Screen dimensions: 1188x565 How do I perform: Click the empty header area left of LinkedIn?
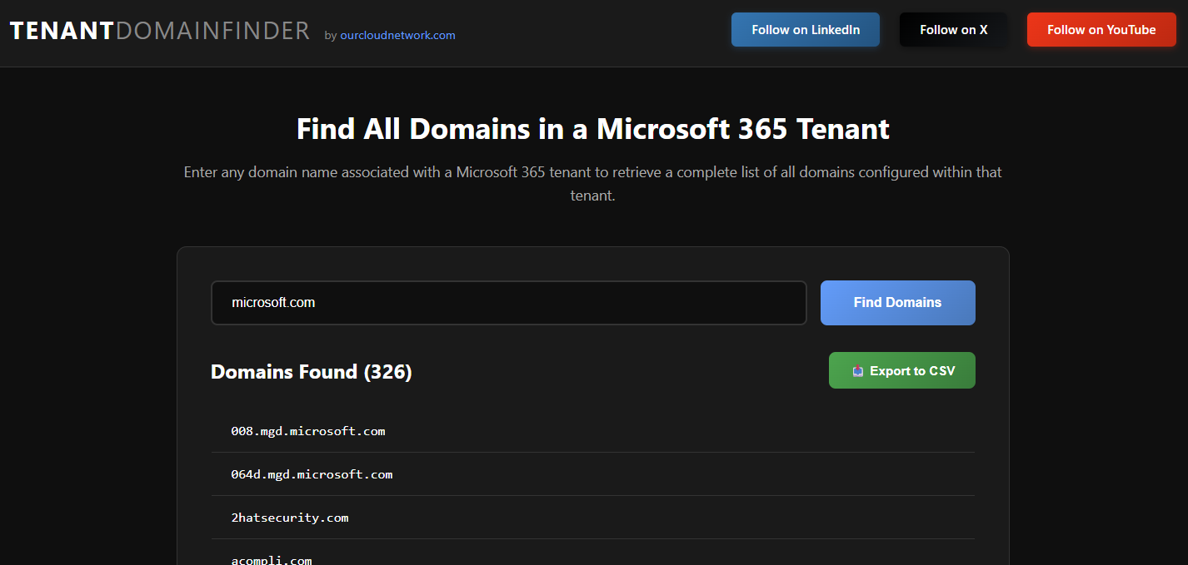click(x=592, y=33)
